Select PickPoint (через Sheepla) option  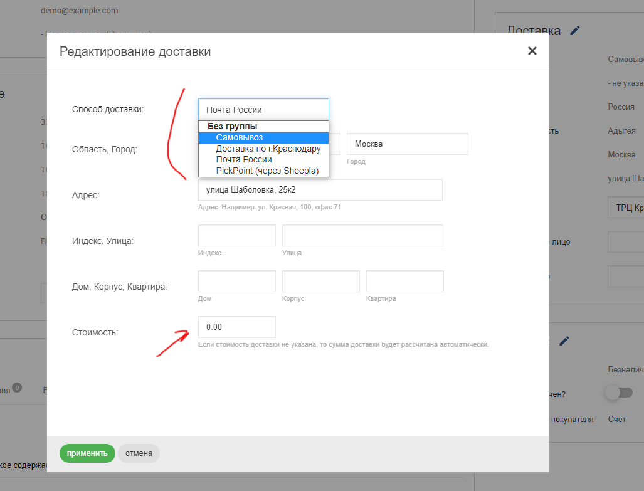267,171
